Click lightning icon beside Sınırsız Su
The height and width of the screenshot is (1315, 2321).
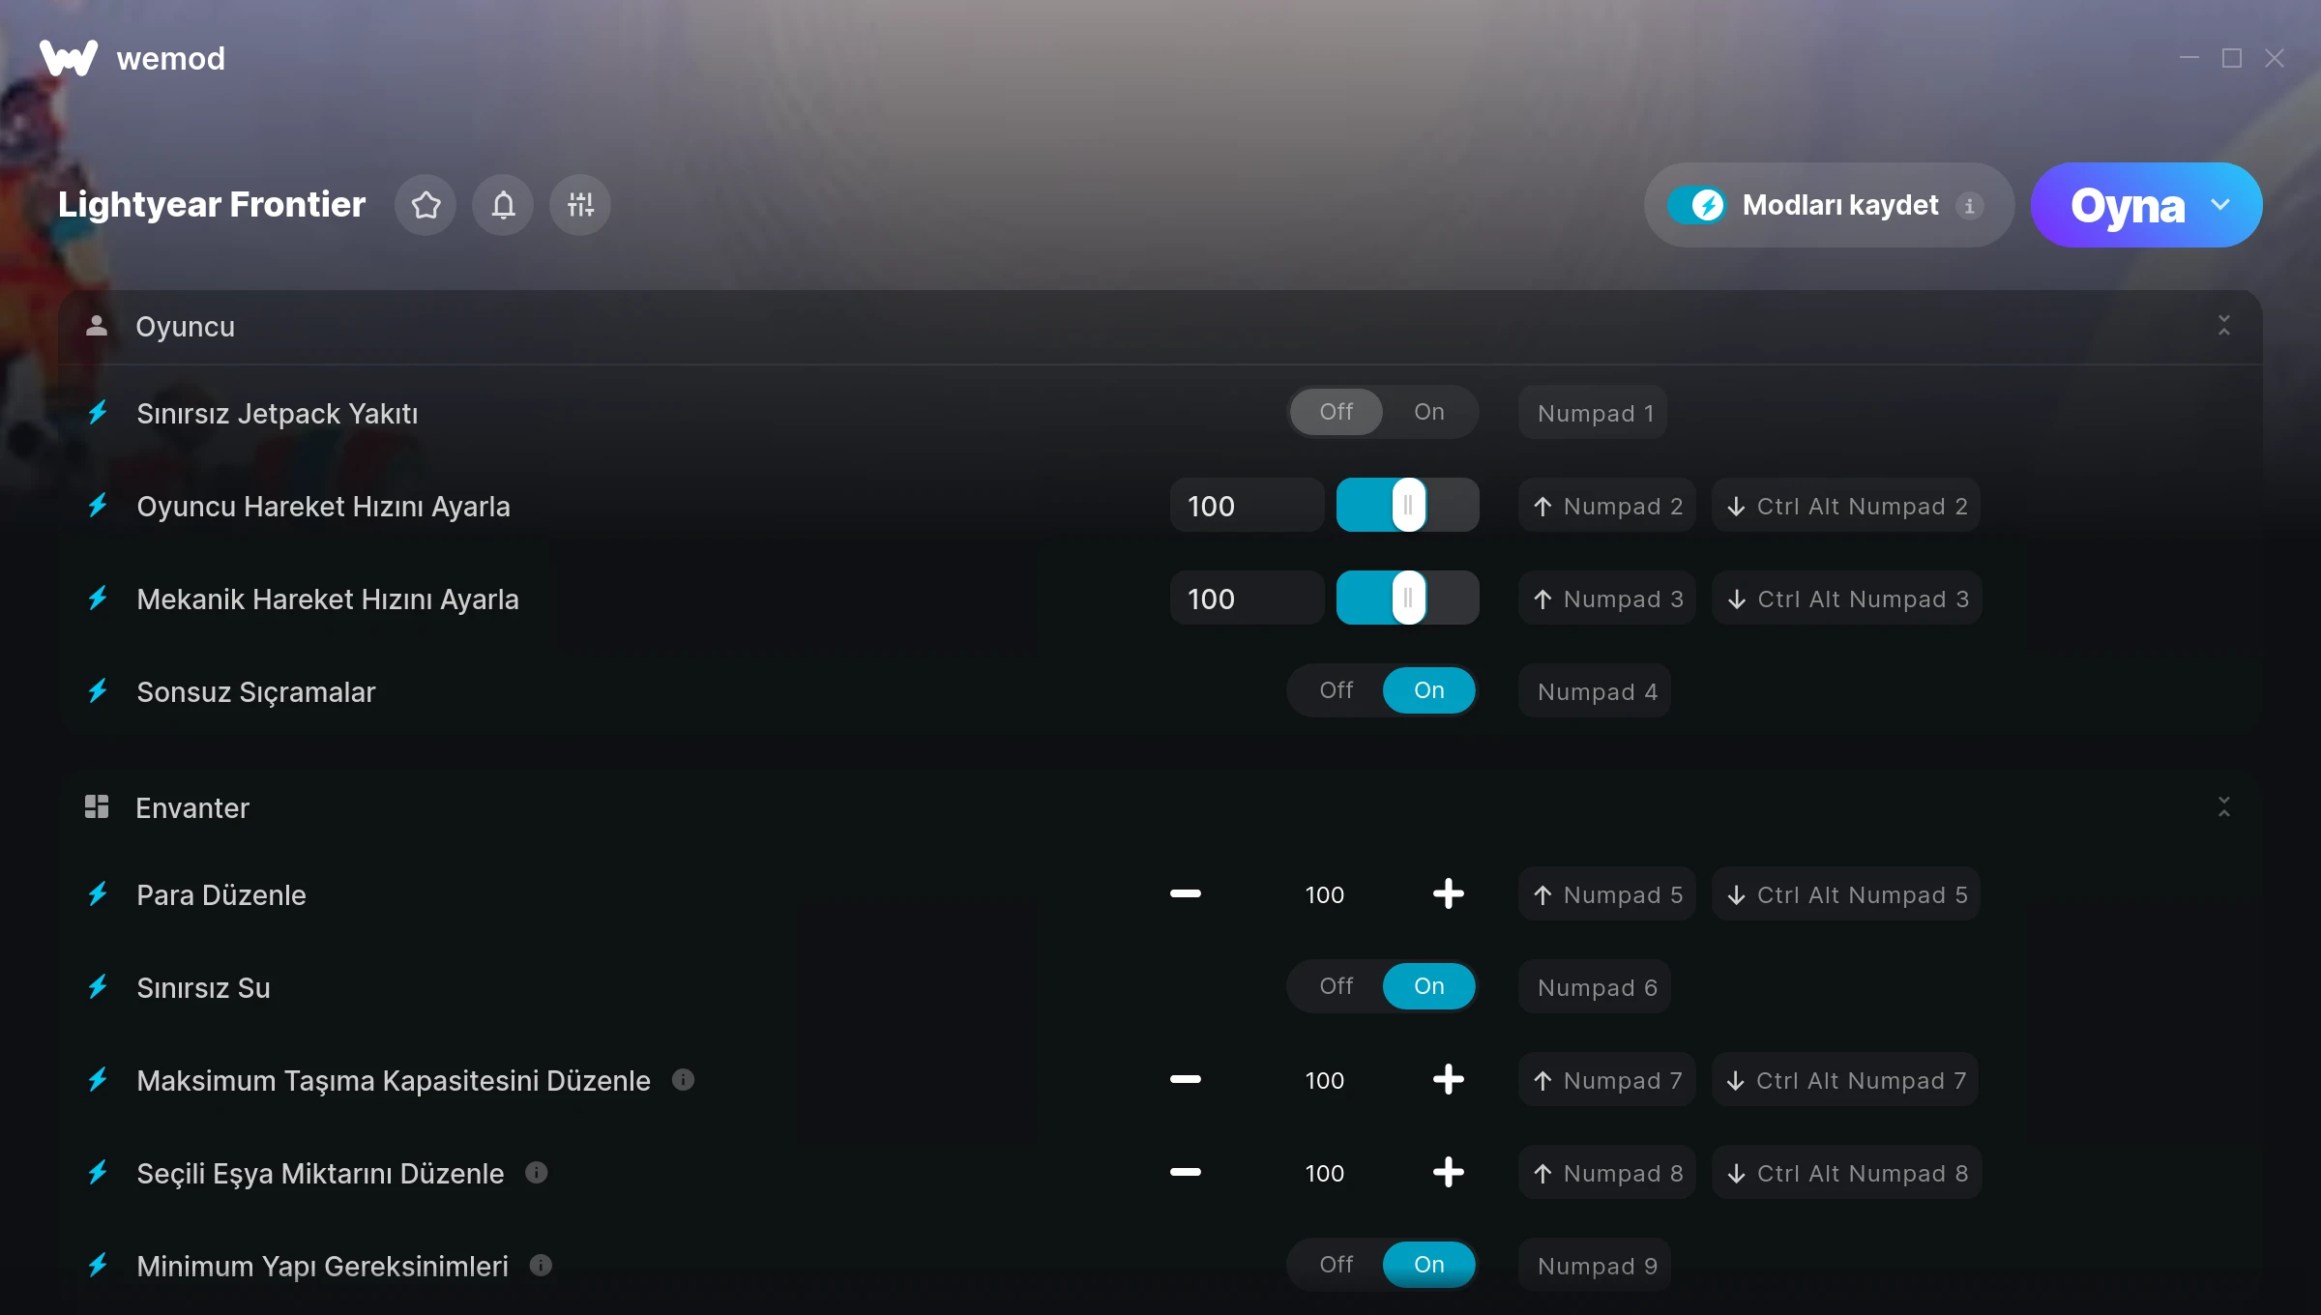point(98,987)
